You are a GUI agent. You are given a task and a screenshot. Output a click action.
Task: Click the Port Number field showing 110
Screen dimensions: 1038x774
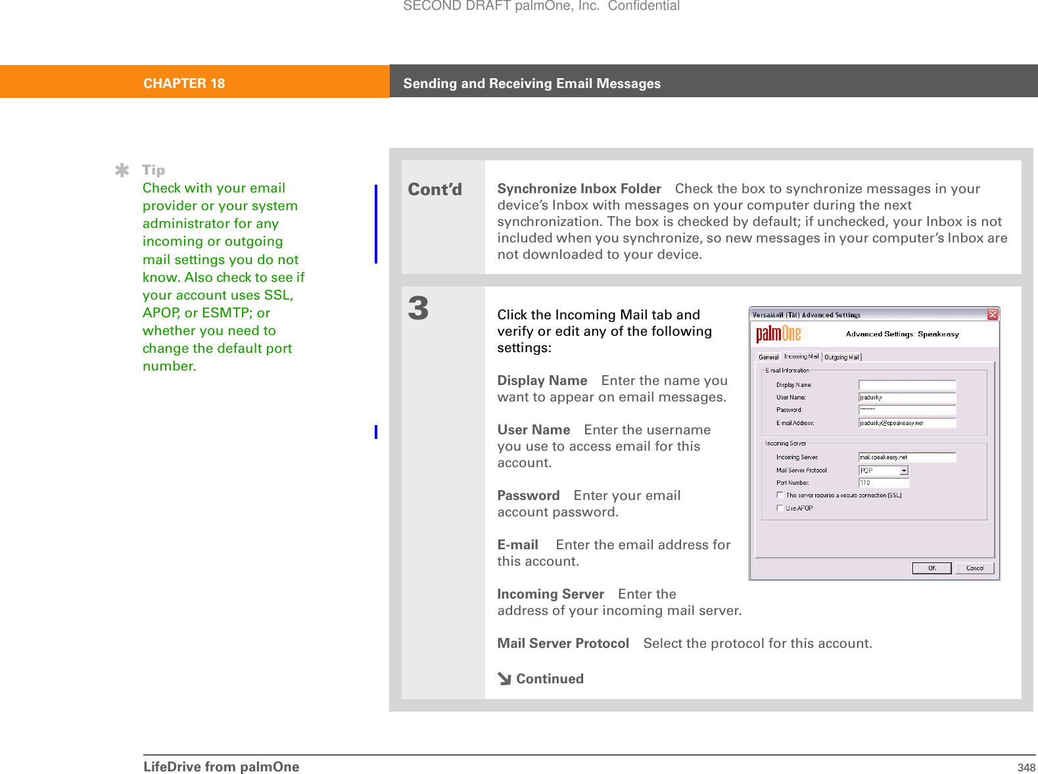click(884, 483)
